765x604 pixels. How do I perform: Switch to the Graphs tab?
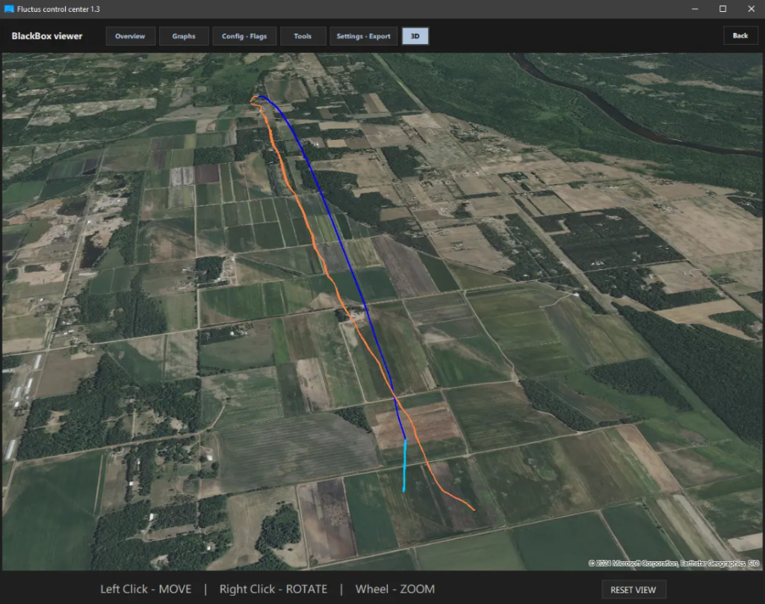(184, 36)
